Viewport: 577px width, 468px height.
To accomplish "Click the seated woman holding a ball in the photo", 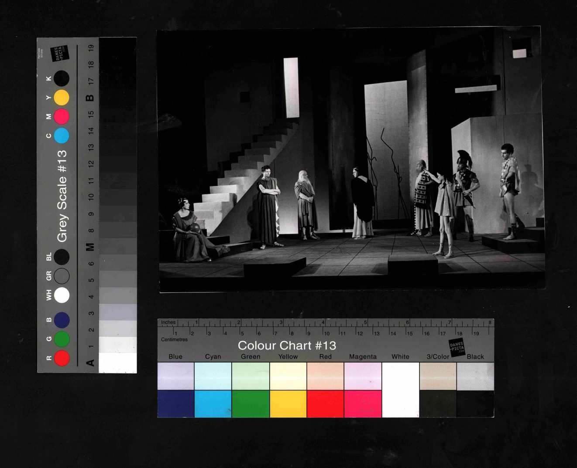I will click(x=190, y=232).
